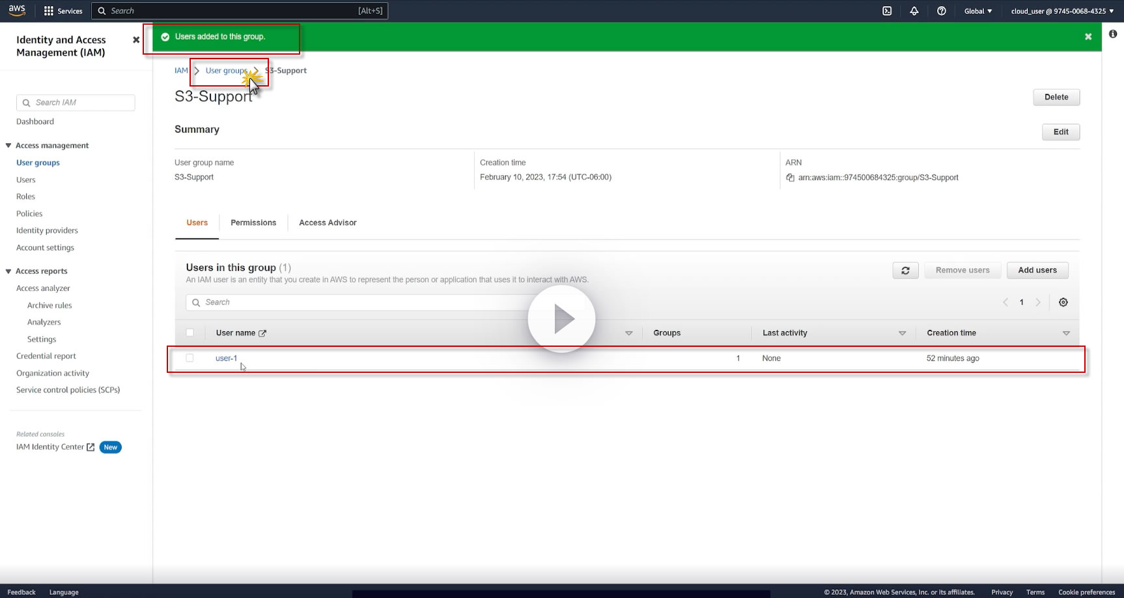This screenshot has height=598, width=1124.
Task: Open Credential report in sidebar
Action: (x=46, y=356)
